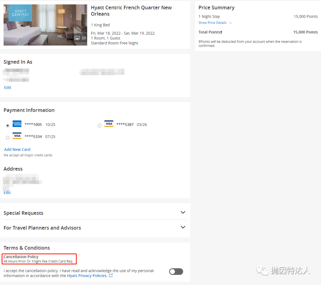Screen dimensions: 321x285
Task: Click the Hyatt Centric French Quarter hotel title
Action: (x=131, y=11)
